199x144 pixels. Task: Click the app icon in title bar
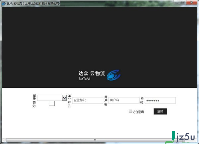[4, 3]
